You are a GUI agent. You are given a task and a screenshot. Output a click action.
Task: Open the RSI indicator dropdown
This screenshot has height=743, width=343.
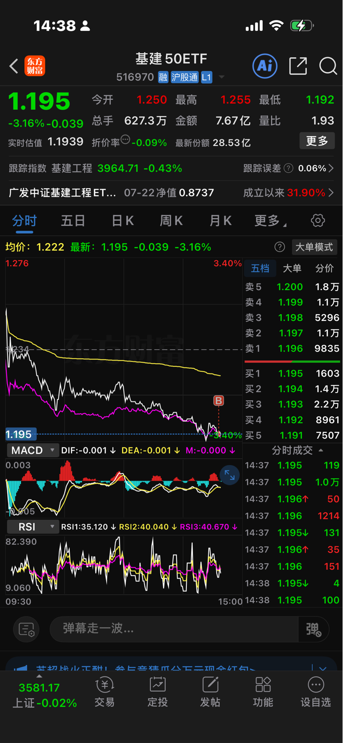(32, 527)
